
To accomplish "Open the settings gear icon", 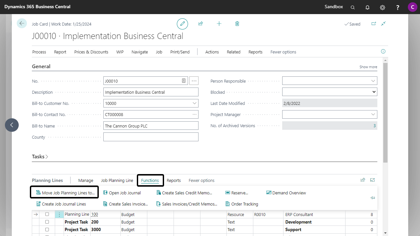I will pyautogui.click(x=382, y=7).
